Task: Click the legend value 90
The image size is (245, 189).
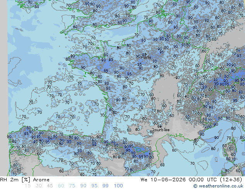Action: click(83, 186)
